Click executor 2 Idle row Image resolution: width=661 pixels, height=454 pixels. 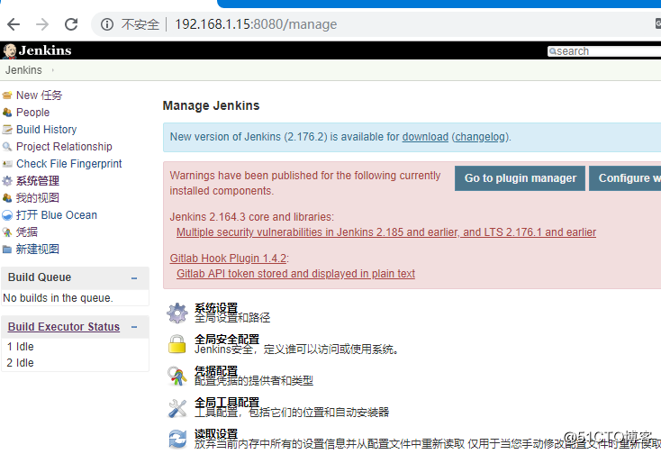(76, 363)
